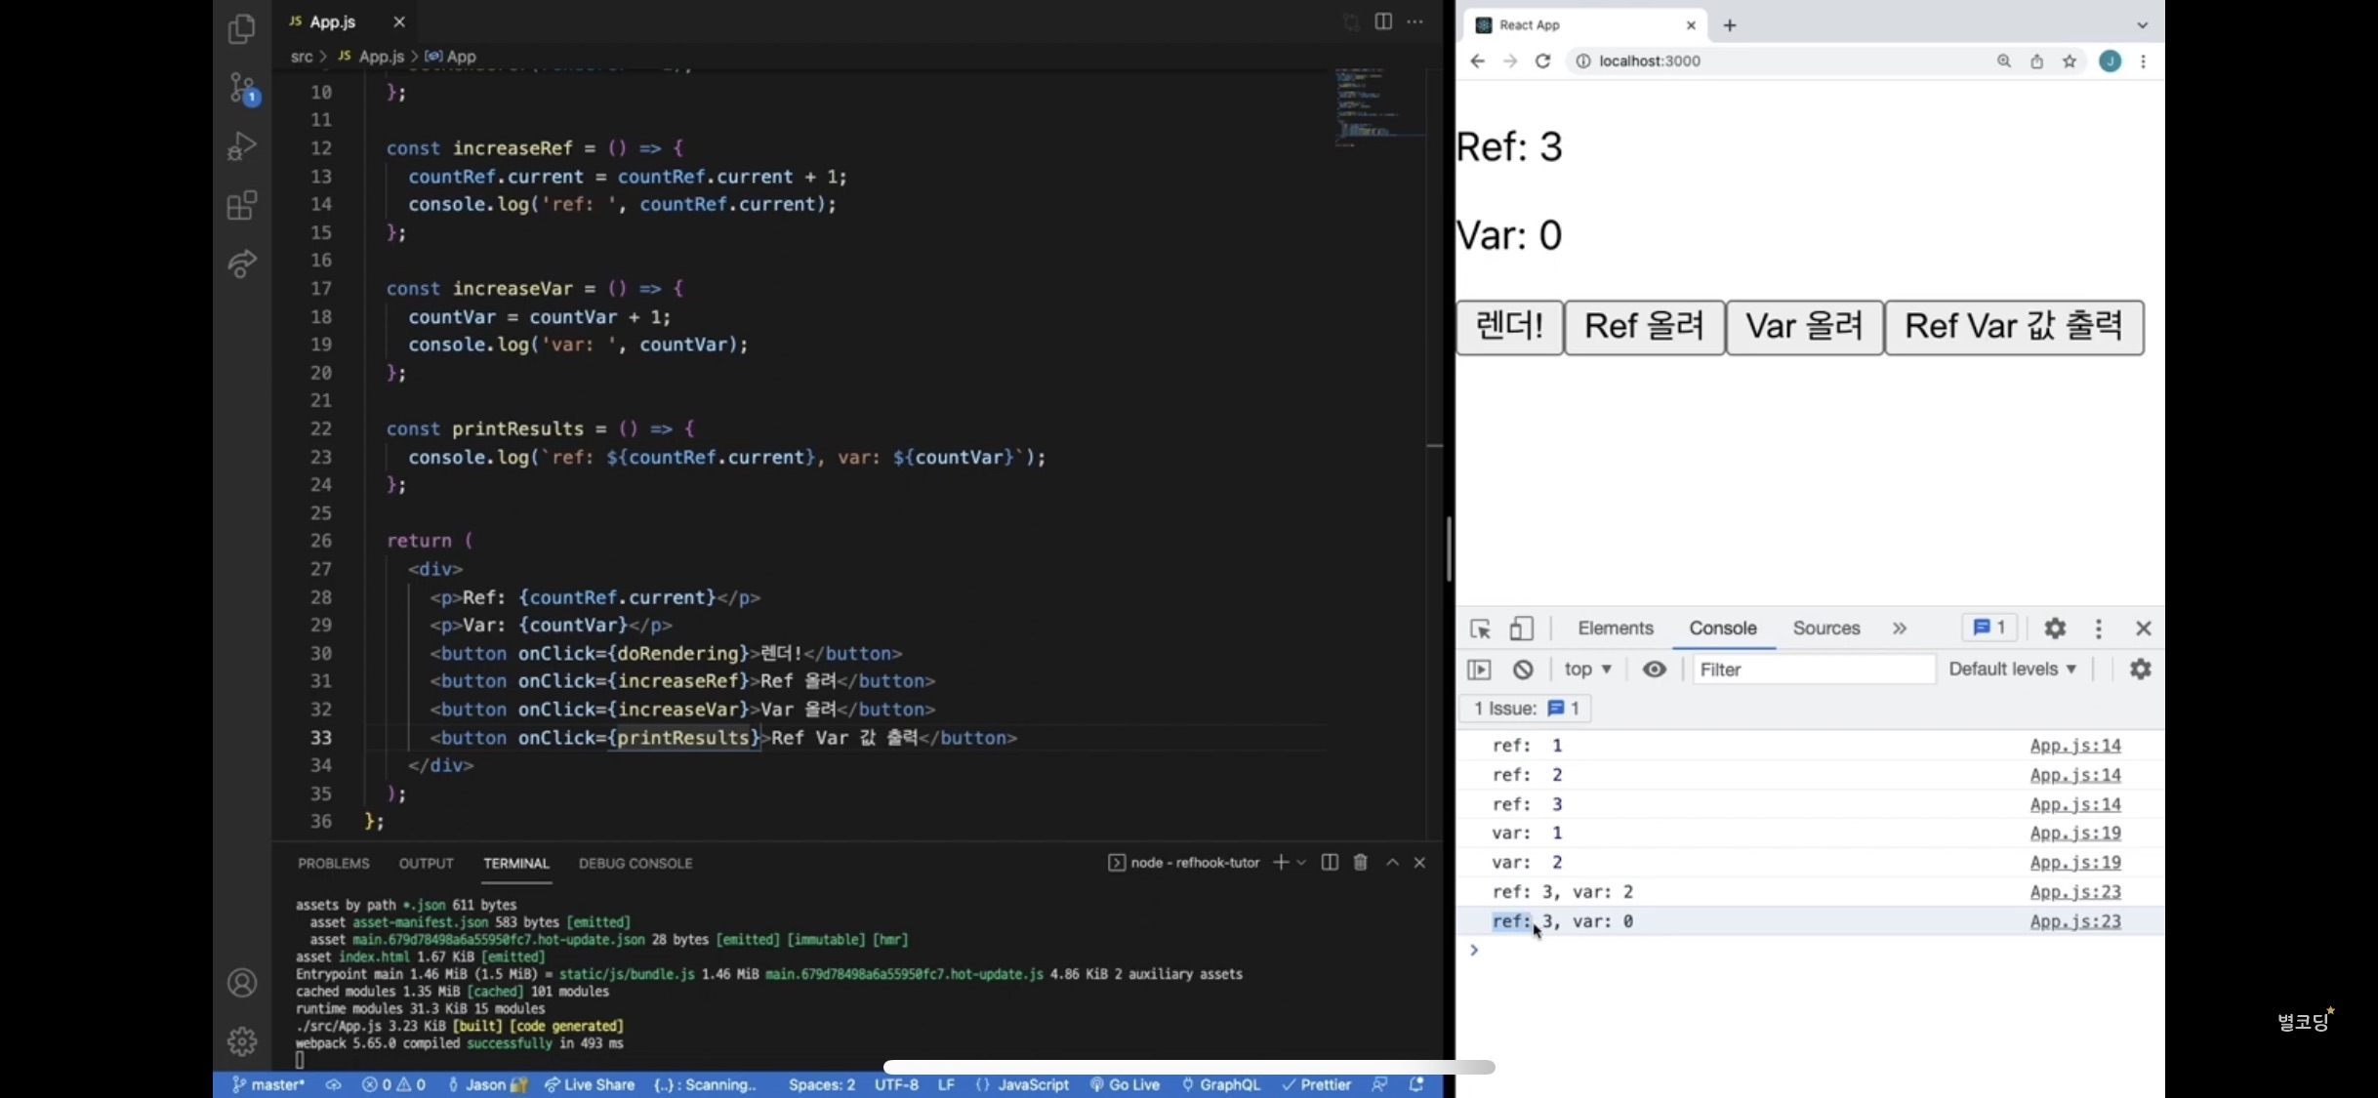Switch to the Elements tab in DevTools

[1615, 629]
